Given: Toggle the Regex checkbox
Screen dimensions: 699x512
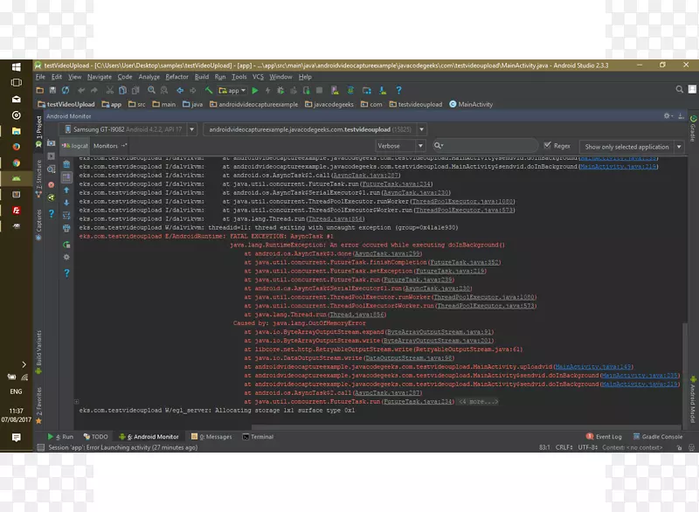Looking at the screenshot, I should pyautogui.click(x=549, y=147).
